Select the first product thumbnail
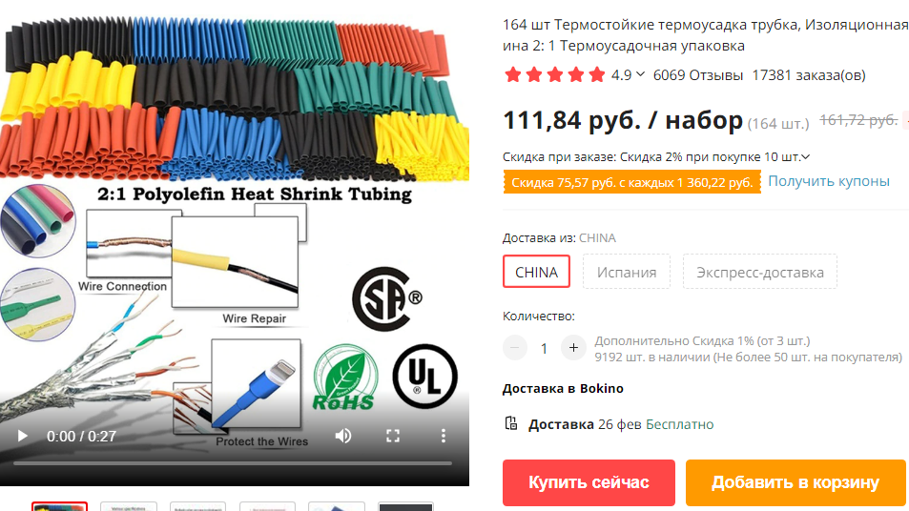The width and height of the screenshot is (909, 511). (x=60, y=506)
